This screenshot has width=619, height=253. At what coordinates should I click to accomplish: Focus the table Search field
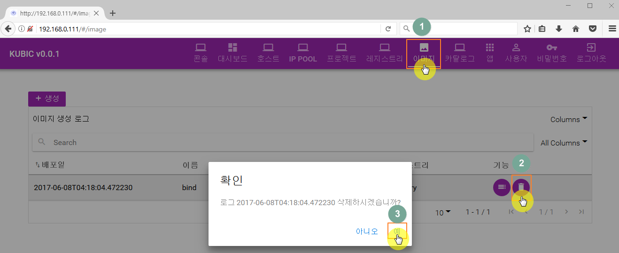[283, 142]
